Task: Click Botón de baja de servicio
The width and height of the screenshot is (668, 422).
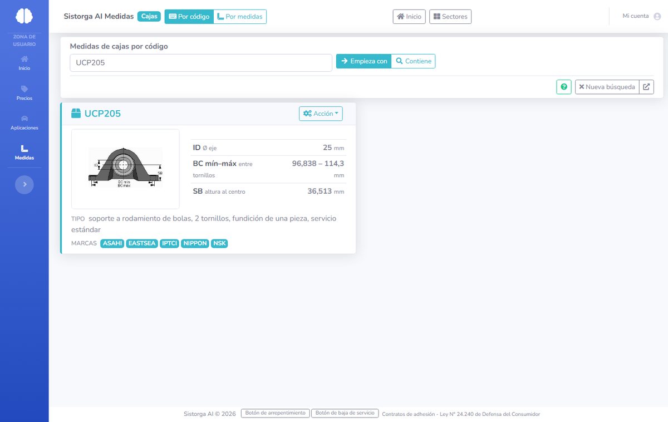Action: coord(345,413)
